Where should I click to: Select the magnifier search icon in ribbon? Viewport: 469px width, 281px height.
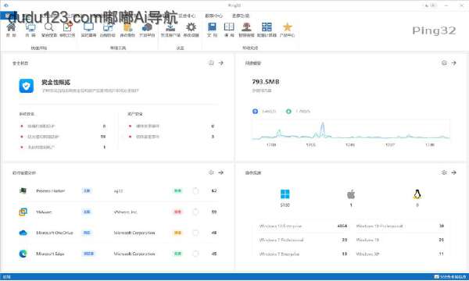pyautogui.click(x=48, y=27)
